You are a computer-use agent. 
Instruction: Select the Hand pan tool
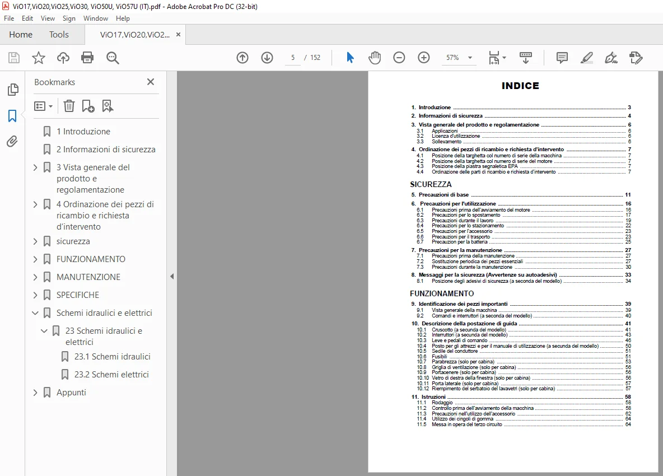(375, 58)
